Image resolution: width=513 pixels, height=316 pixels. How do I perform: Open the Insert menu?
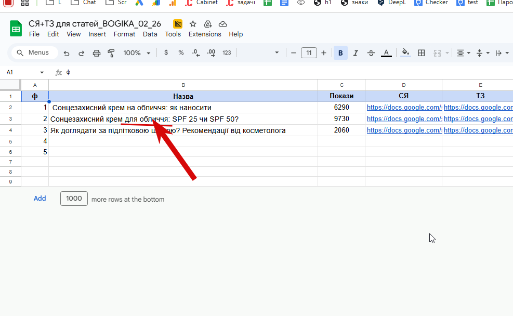click(x=97, y=34)
